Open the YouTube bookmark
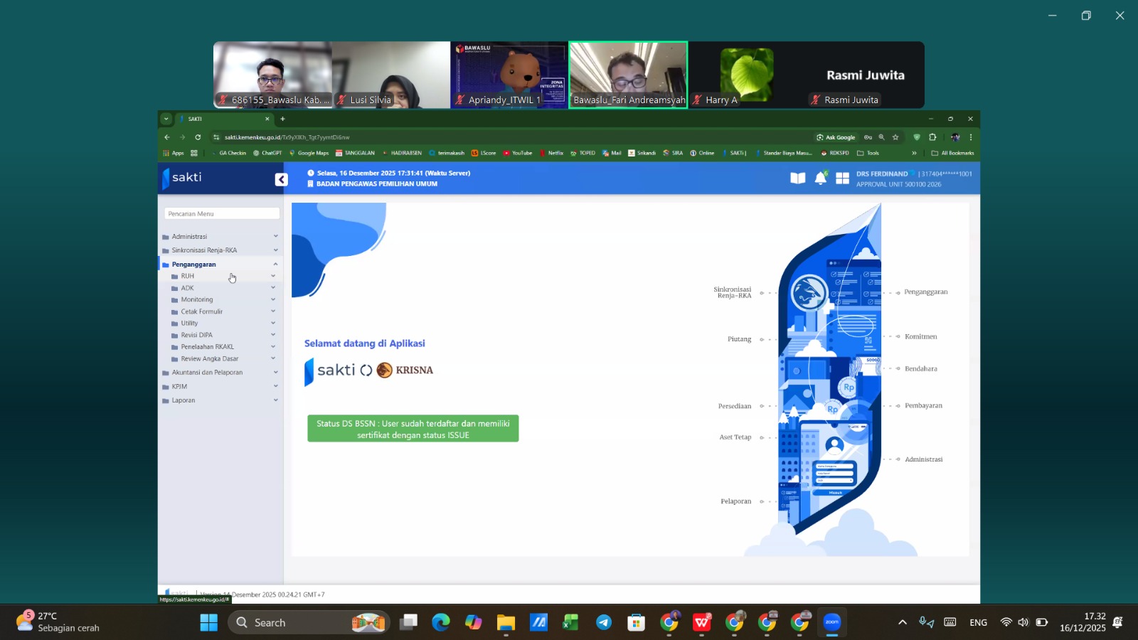 tap(518, 153)
